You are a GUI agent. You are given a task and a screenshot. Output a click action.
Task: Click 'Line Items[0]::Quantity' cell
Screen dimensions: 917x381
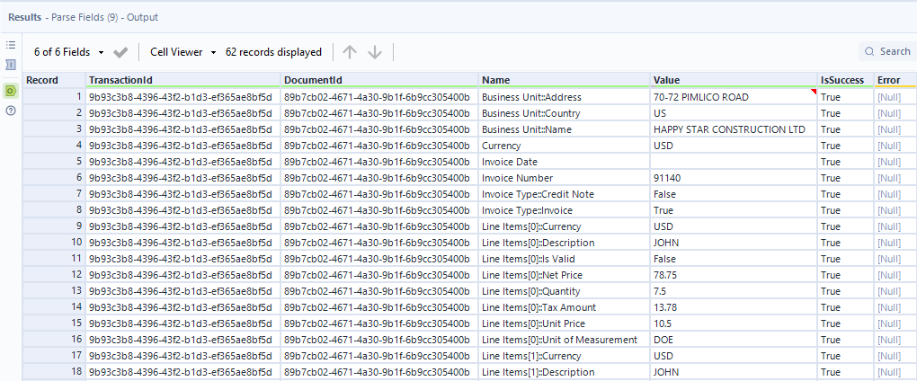tap(565, 291)
